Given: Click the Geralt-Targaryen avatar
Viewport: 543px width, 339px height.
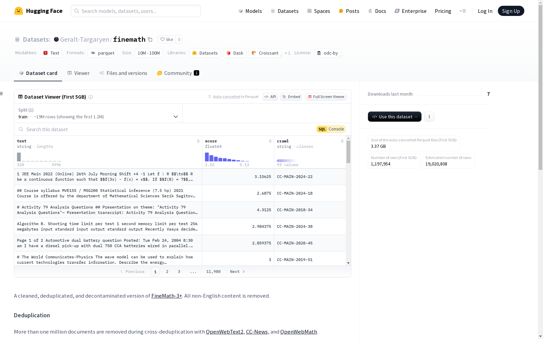Looking at the screenshot, I should [x=56, y=39].
